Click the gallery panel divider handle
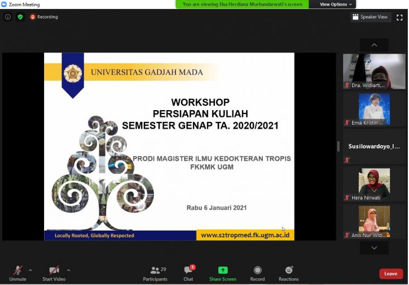409x285 pixels. [x=338, y=146]
